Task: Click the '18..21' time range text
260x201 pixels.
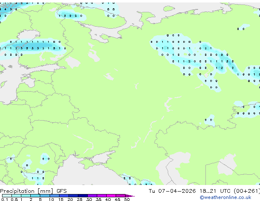Action: coord(208,191)
